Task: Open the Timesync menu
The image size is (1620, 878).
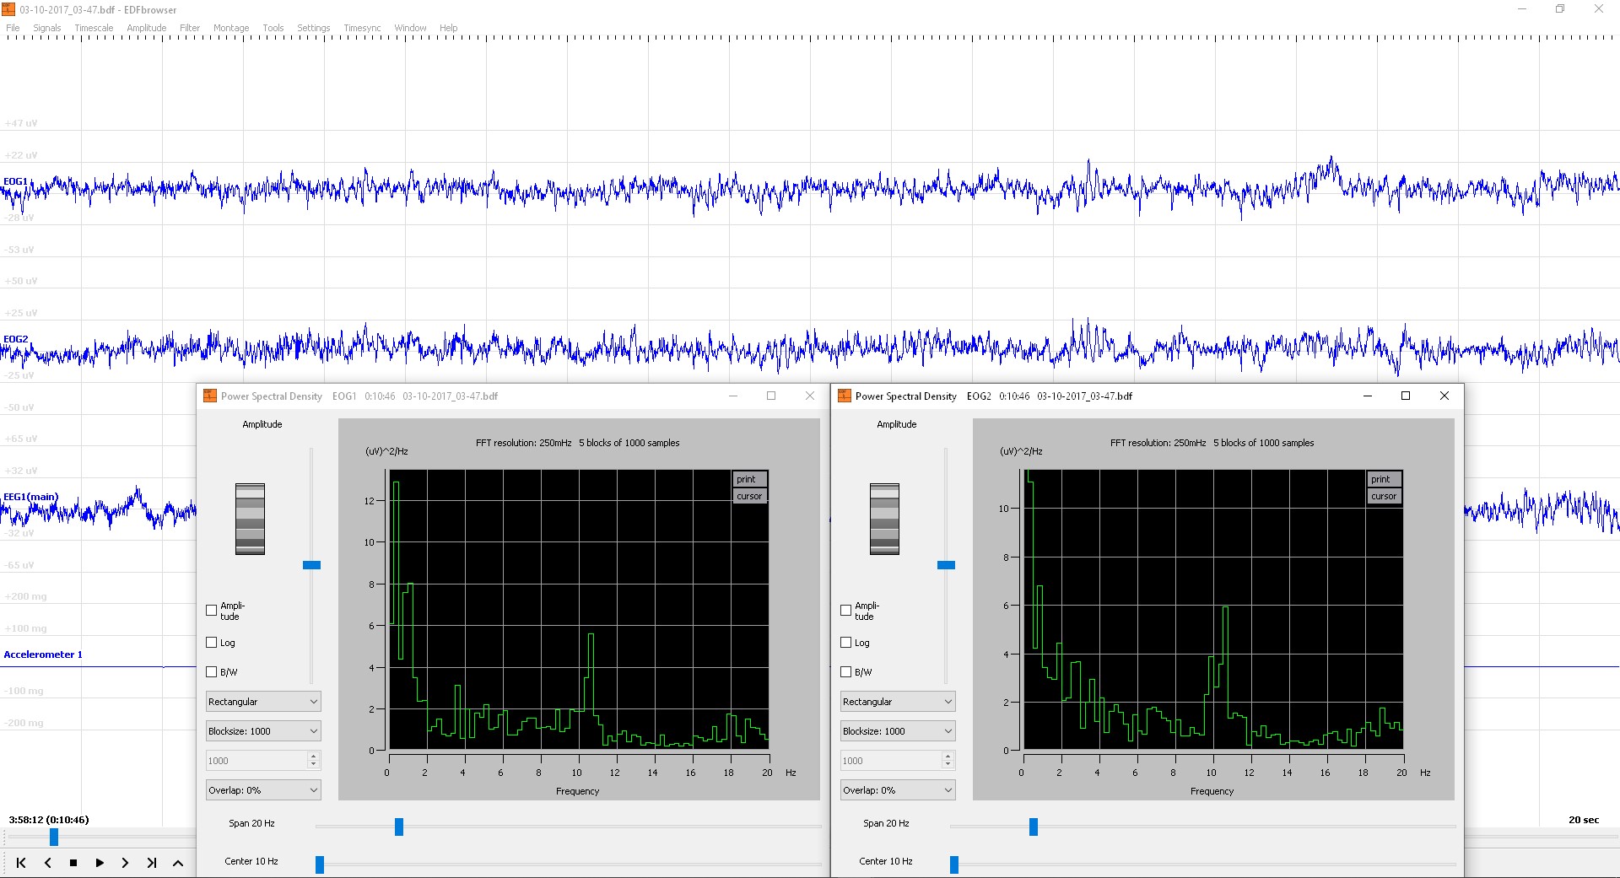Action: pyautogui.click(x=363, y=28)
